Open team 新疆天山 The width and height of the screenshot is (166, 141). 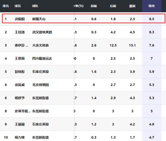tap(39, 19)
